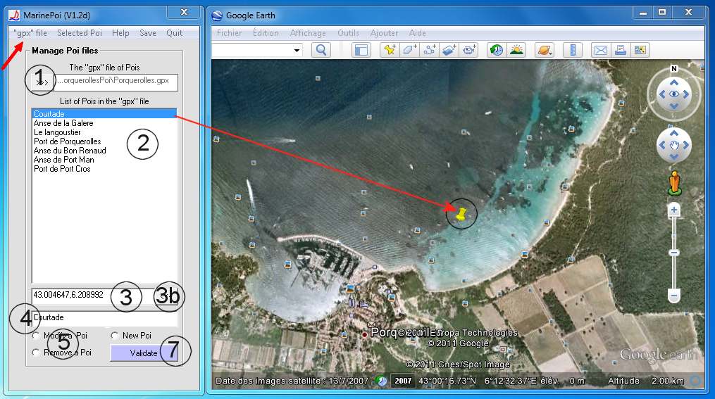The image size is (715, 399).
Task: Select Anse de Port Man in list
Action: [104, 160]
